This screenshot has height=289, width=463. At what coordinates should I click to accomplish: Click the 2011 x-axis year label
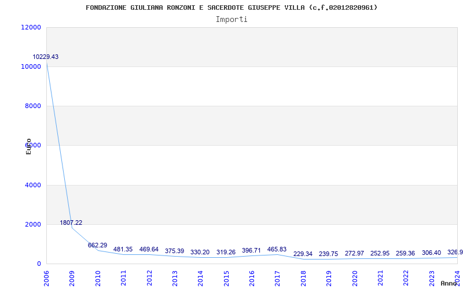(123, 279)
